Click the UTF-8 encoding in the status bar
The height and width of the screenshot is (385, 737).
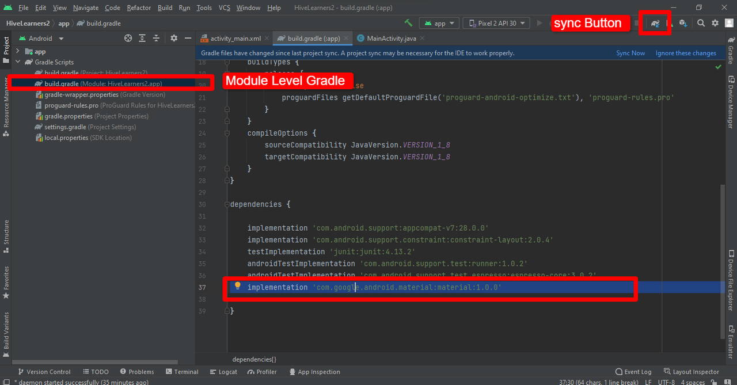pos(665,382)
